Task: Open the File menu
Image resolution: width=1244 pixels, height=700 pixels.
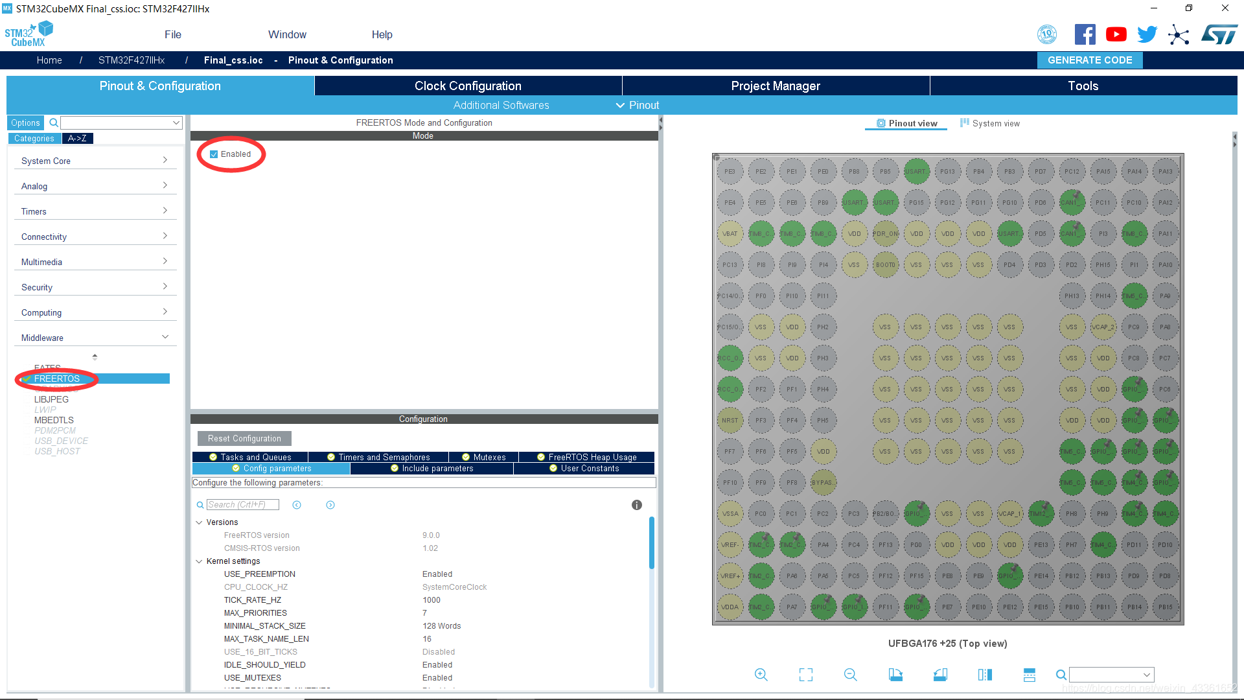Action: [173, 34]
